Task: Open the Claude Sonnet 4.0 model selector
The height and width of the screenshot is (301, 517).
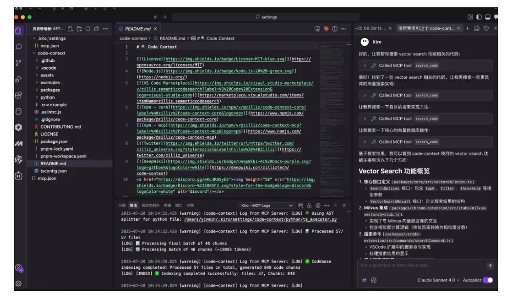Action: click(438, 280)
